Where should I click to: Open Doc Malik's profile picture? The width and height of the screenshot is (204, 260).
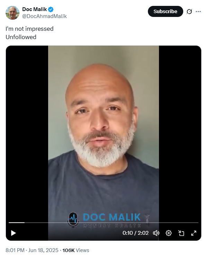point(12,13)
